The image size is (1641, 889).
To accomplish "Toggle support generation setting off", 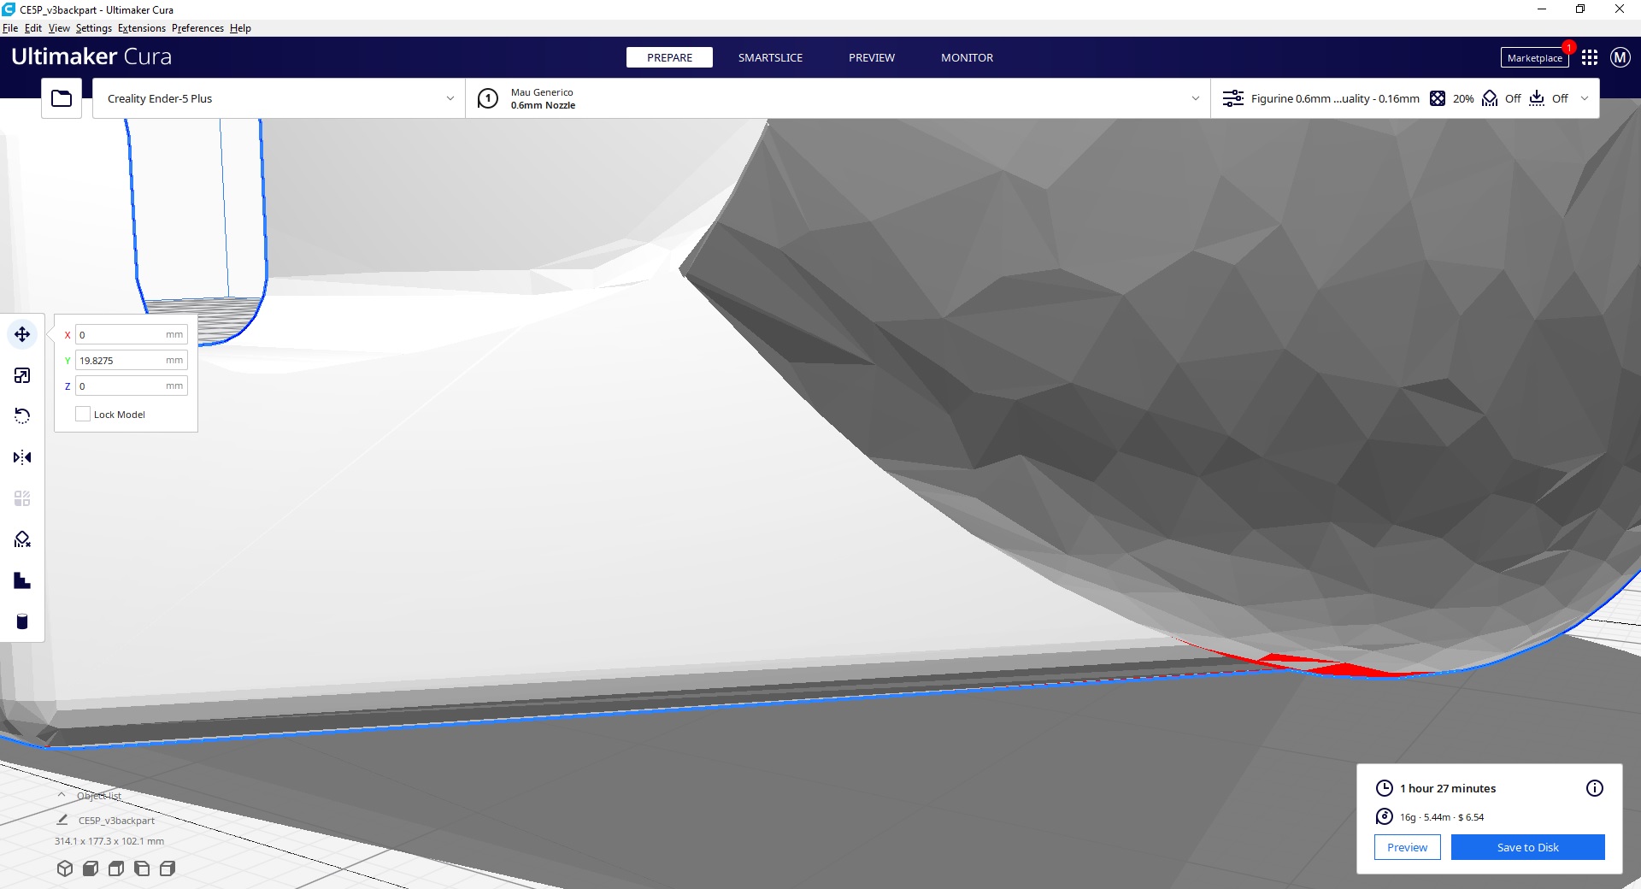I will coord(1501,98).
